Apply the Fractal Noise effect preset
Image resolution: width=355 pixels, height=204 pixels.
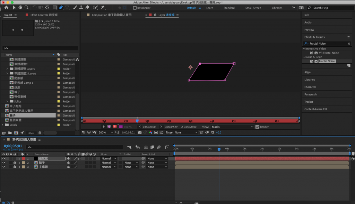tap(327, 61)
